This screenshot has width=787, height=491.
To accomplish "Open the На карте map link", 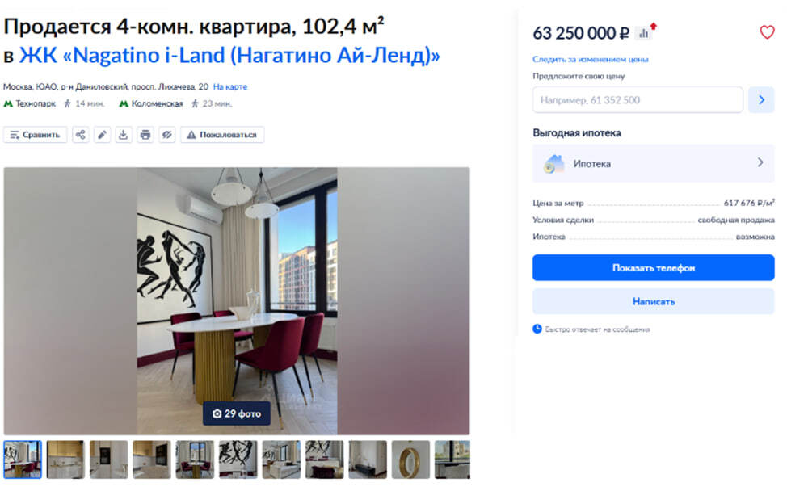I will point(229,86).
